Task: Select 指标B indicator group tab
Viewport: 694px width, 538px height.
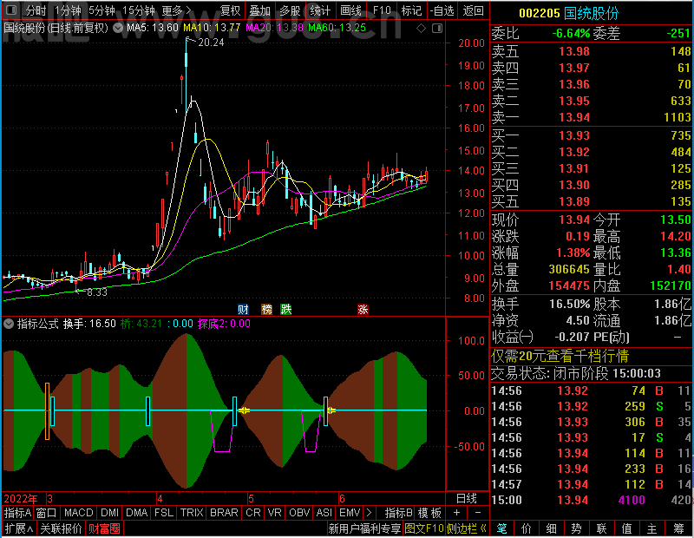Action: click(x=399, y=513)
